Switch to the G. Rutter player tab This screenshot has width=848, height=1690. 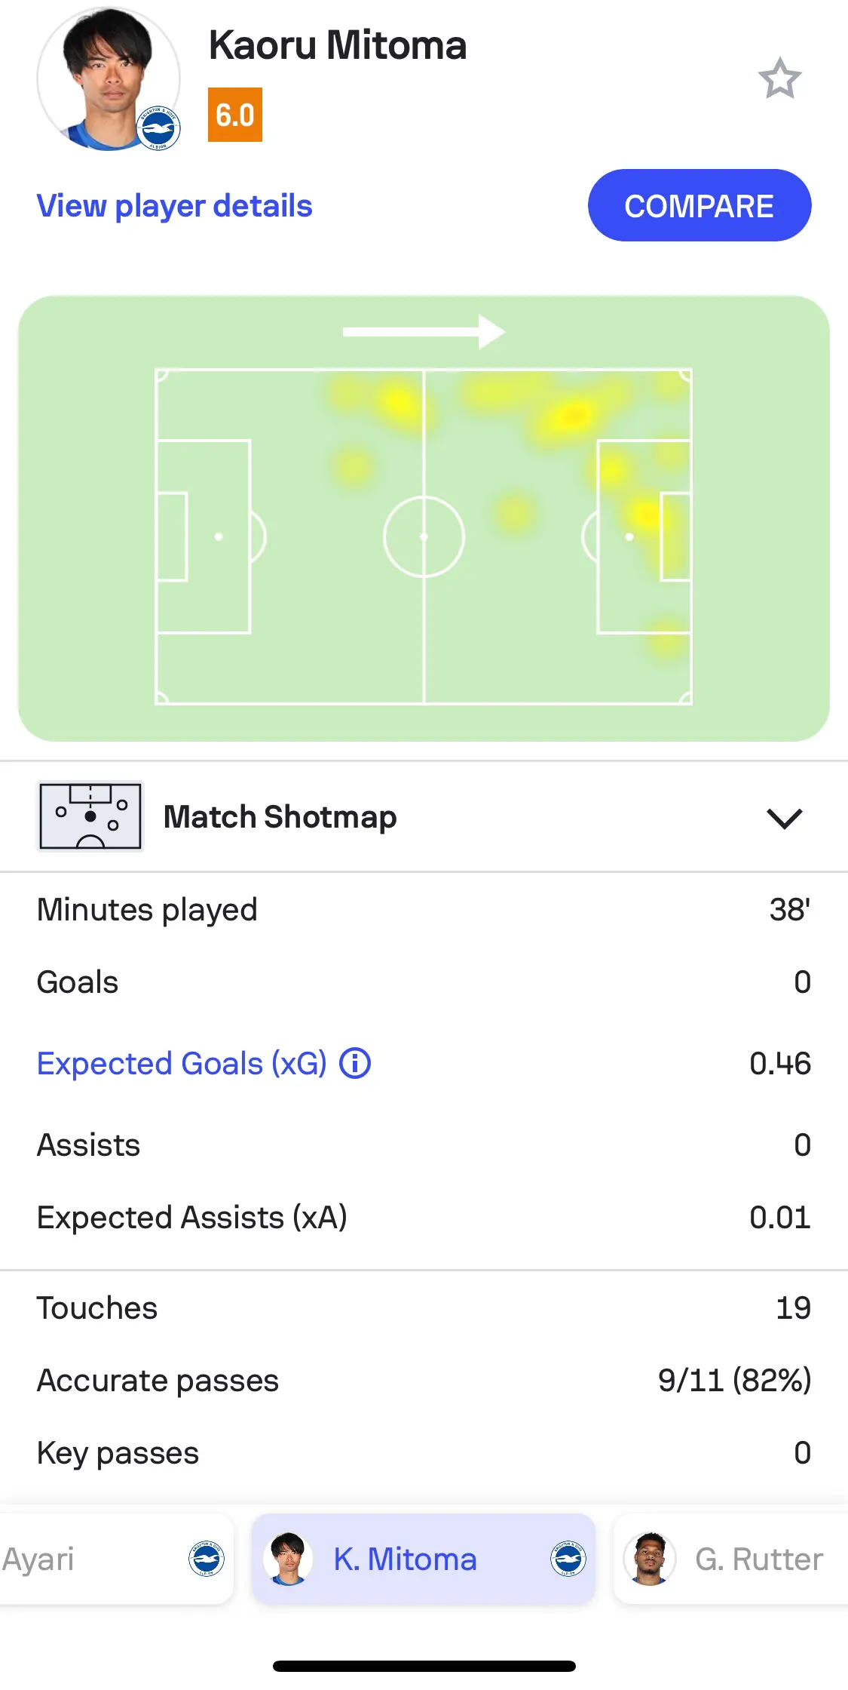[x=731, y=1559]
